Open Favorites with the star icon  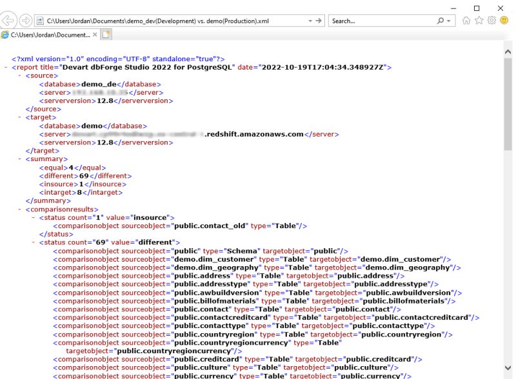click(479, 20)
